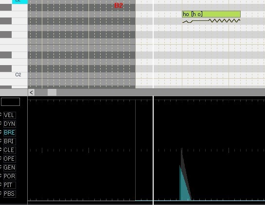Click the scroll left arrow button
The width and height of the screenshot is (265, 205).
point(31,92)
